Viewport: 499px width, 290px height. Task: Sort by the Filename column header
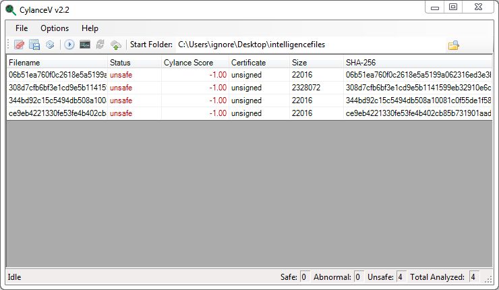tap(57, 63)
